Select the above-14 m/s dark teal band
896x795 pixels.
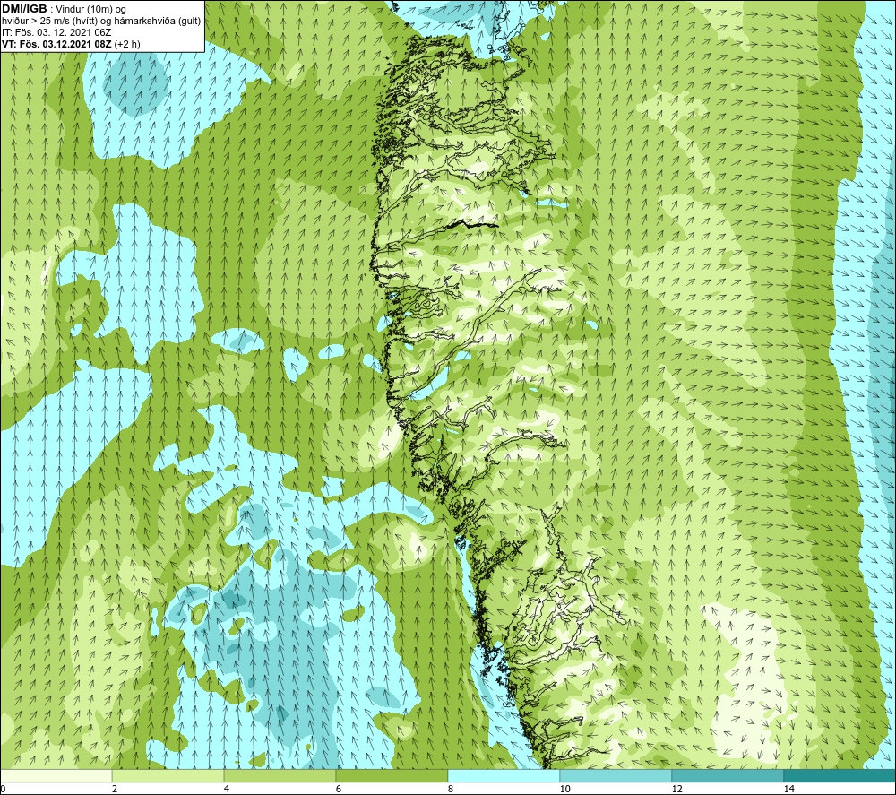840,776
